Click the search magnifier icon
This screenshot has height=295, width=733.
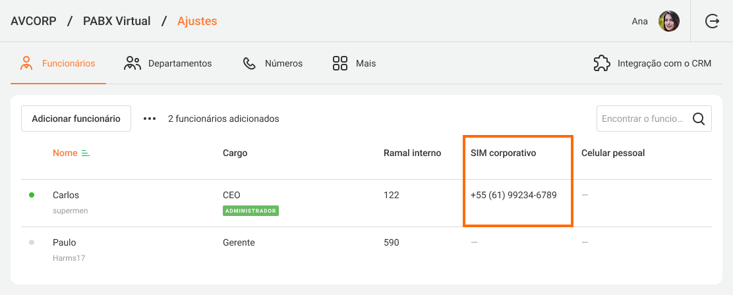tap(699, 119)
